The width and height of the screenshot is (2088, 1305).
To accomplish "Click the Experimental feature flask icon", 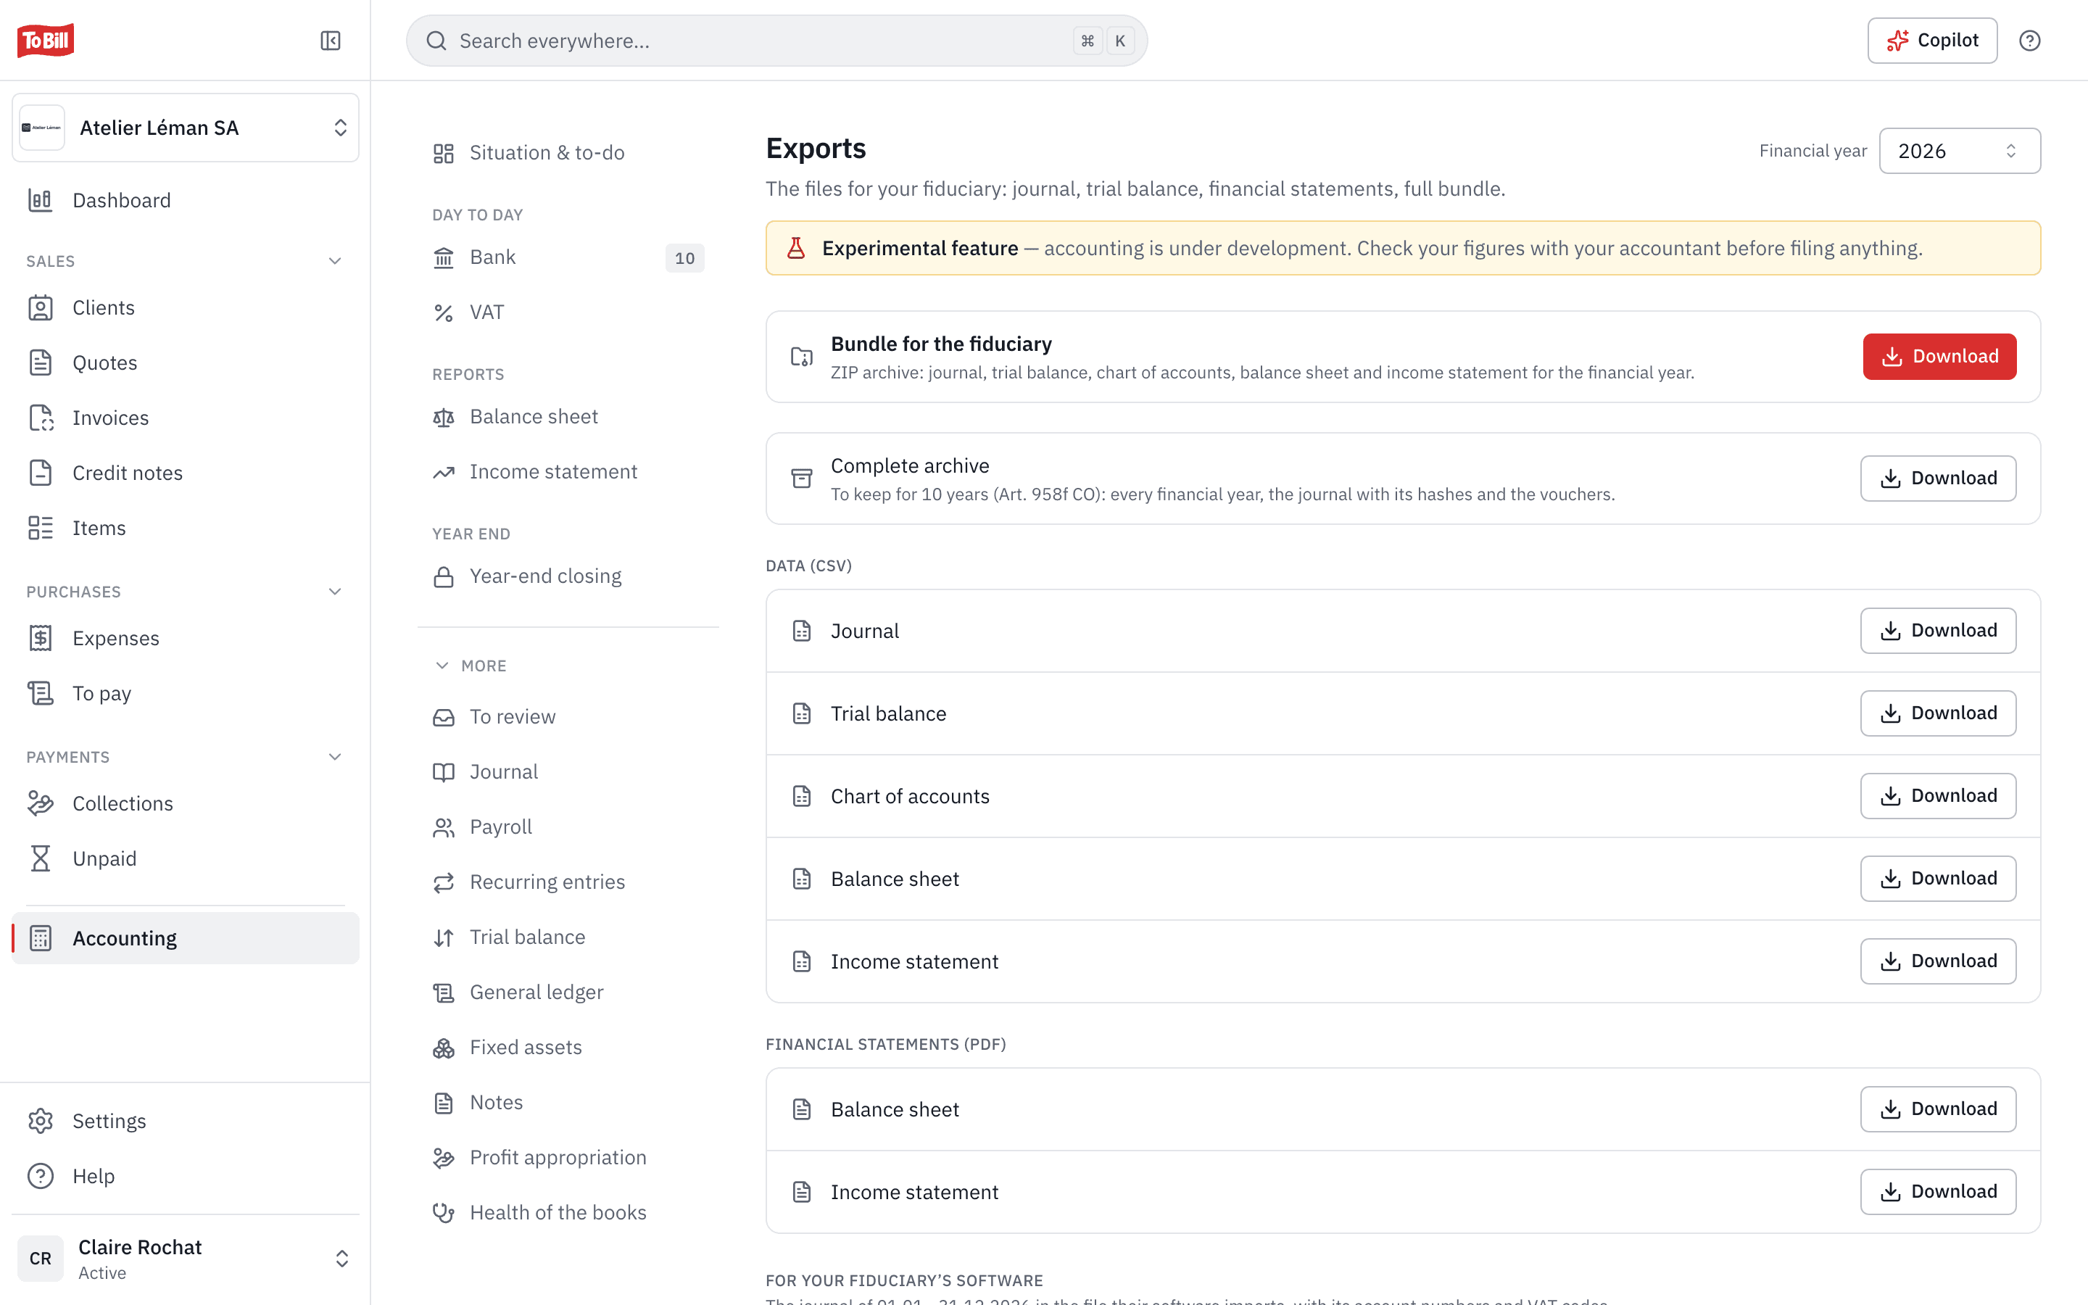I will [795, 249].
